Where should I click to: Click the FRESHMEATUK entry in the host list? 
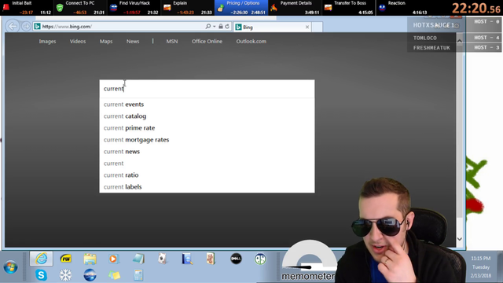click(x=431, y=48)
